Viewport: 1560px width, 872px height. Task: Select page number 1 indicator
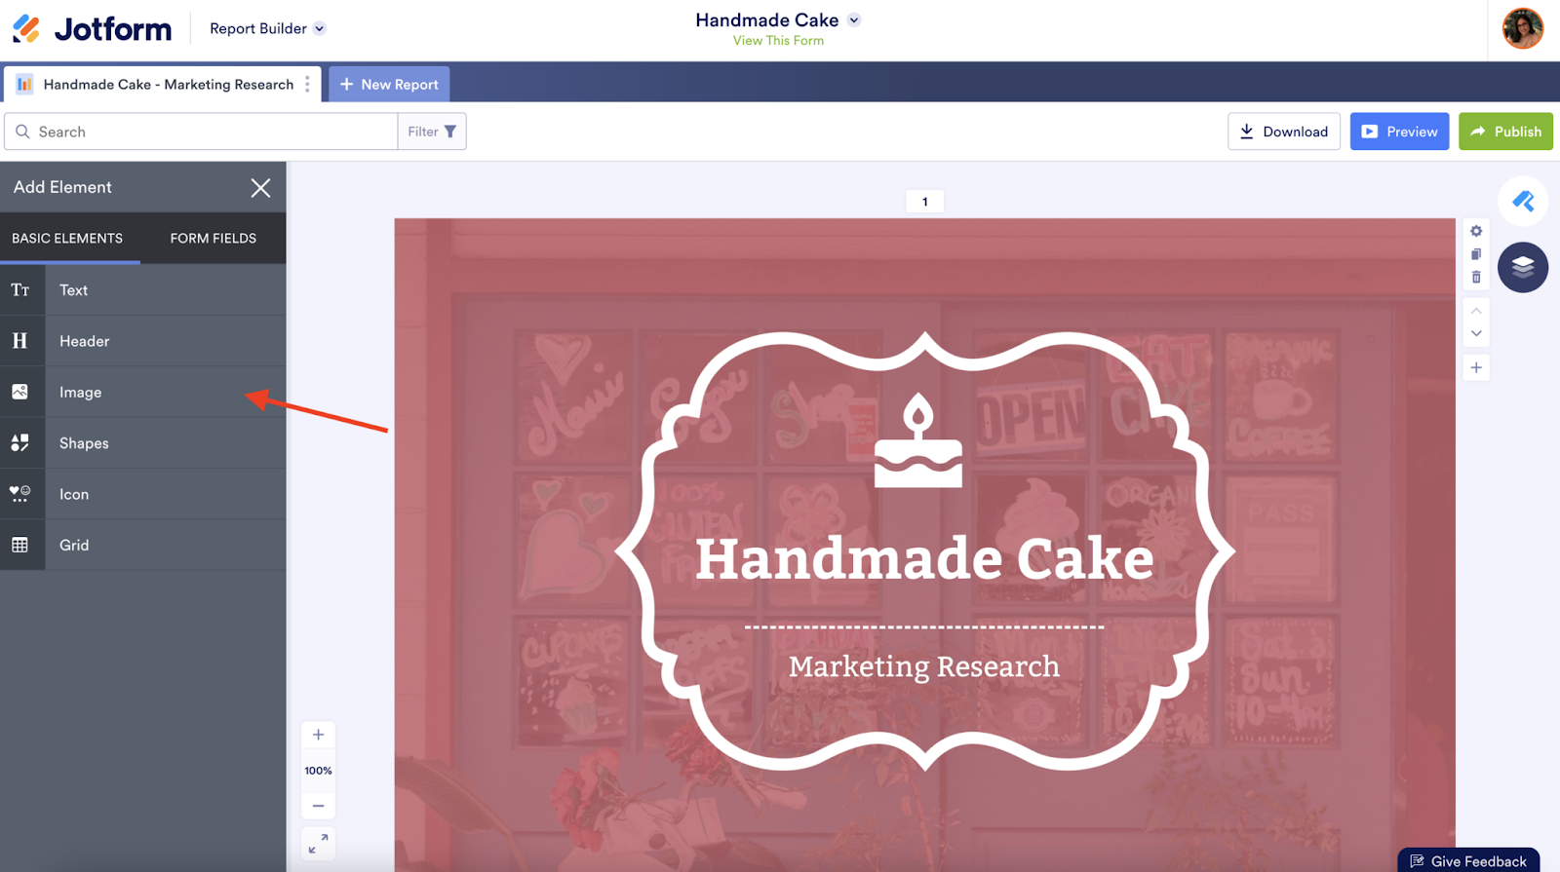tap(925, 202)
